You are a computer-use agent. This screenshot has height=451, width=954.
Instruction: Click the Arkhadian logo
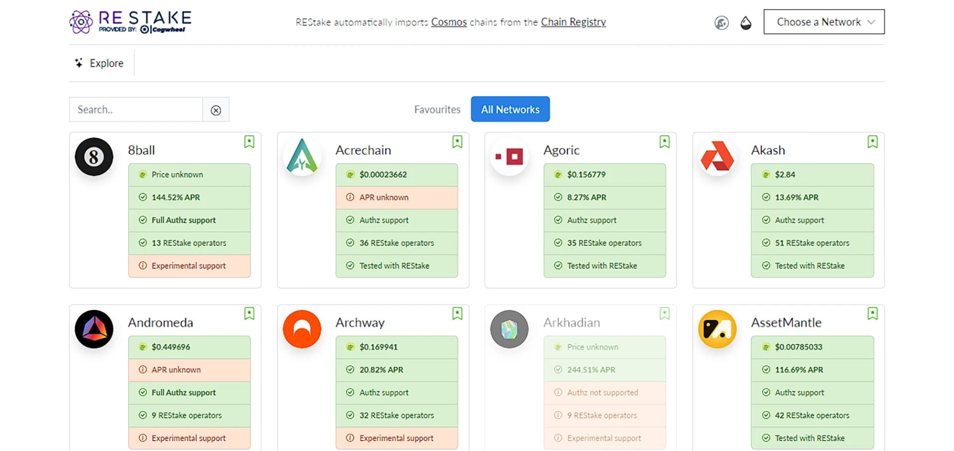click(509, 329)
